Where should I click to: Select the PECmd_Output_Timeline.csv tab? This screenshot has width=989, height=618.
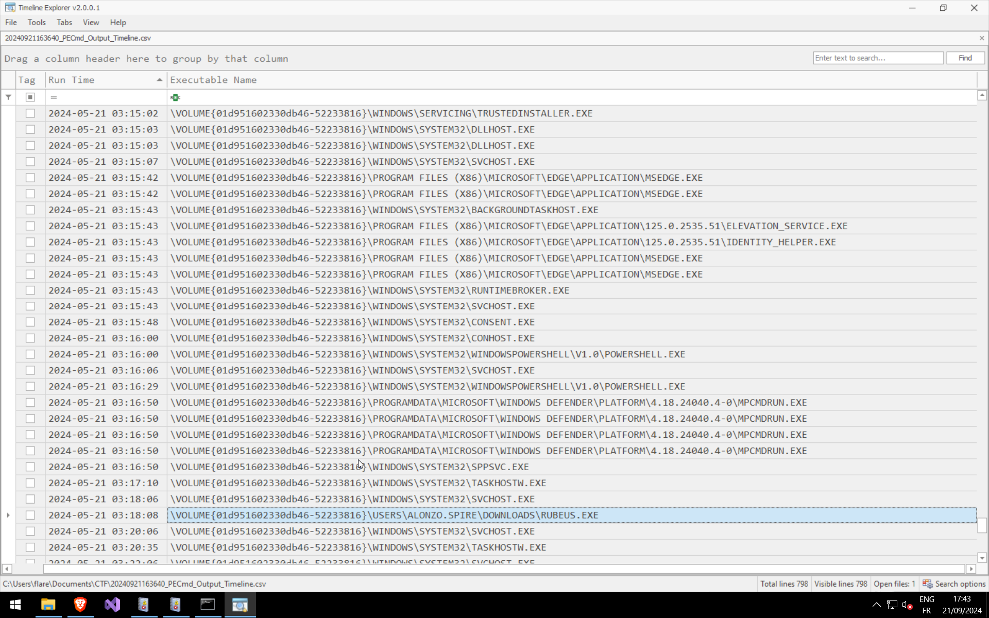point(78,38)
